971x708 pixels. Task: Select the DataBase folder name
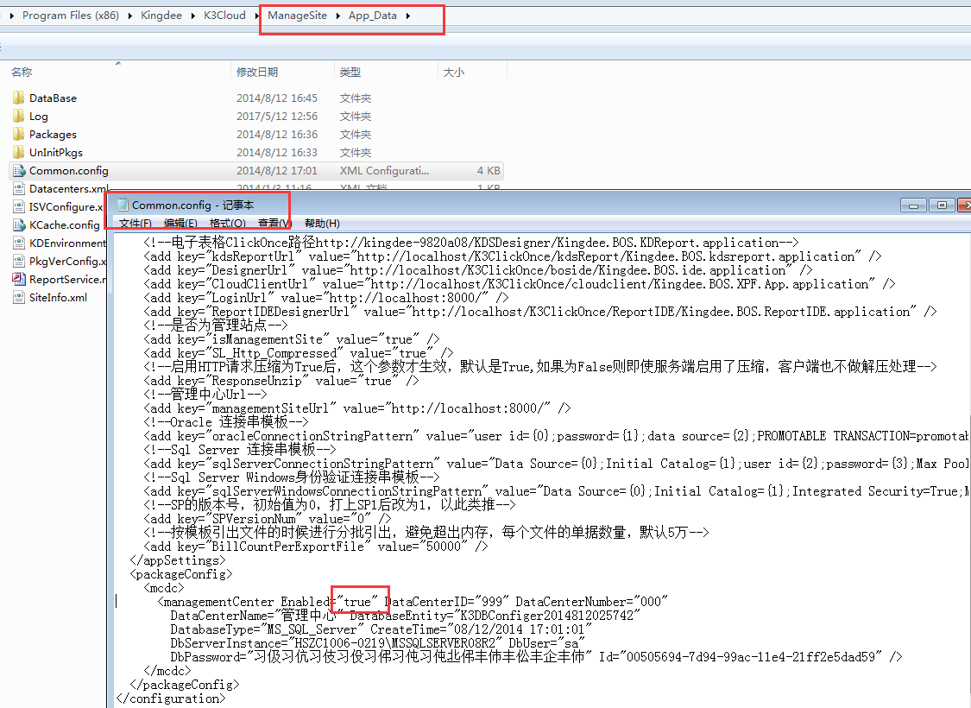pos(53,98)
